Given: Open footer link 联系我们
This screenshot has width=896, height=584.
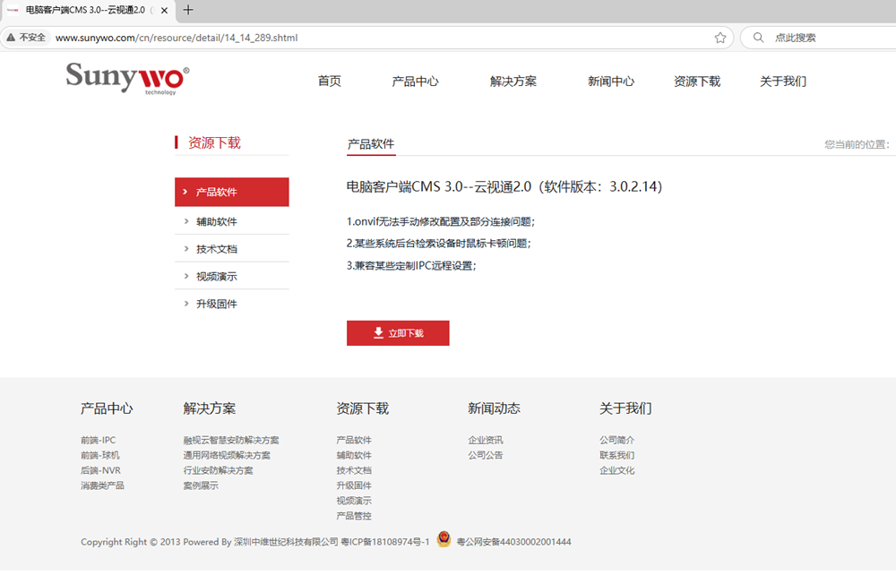Looking at the screenshot, I should 617,455.
